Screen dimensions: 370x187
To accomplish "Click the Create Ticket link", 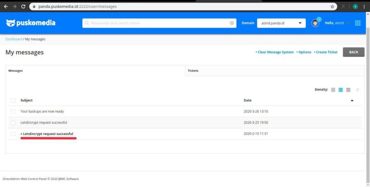I will pyautogui.click(x=326, y=52).
